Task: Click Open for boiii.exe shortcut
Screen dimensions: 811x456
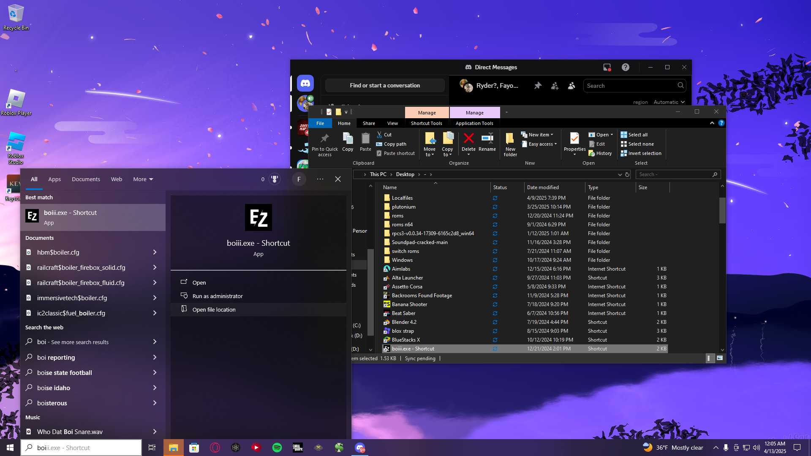Action: pyautogui.click(x=259, y=282)
